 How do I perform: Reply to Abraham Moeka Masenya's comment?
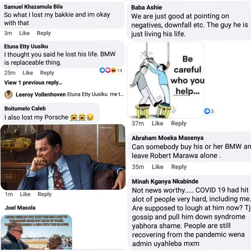pos(179,167)
